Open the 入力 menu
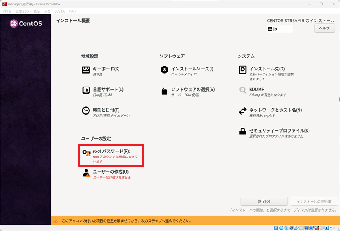The width and height of the screenshot is (340, 231). pos(47,11)
